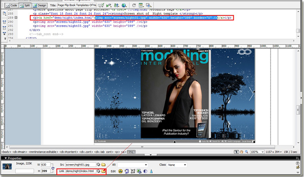Click the right flip arrow on the preview image

[x=251, y=94]
